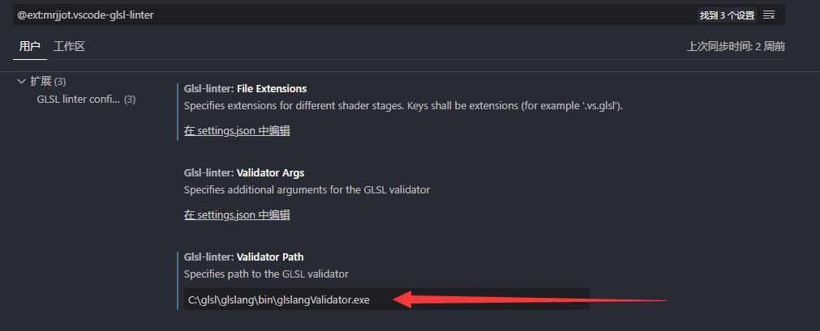Viewport: 820px width, 331px height.
Task: Select the Glsl-linter: Validator Path setting title
Action: click(x=243, y=257)
